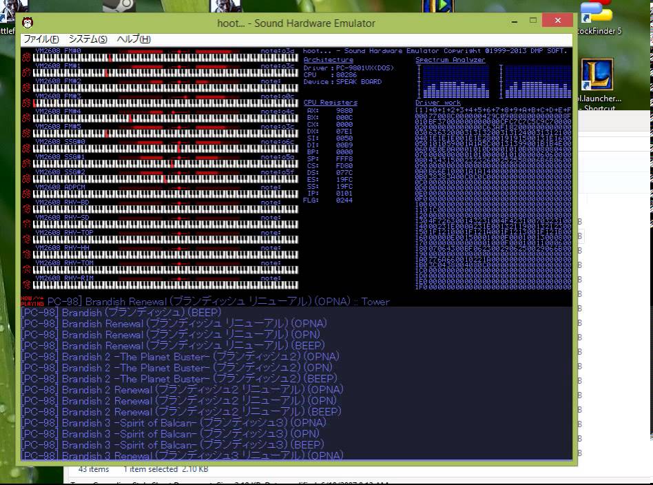
Task: Select Brandish 3 Spirit of Balcan (BEEP)
Action: 172,444
